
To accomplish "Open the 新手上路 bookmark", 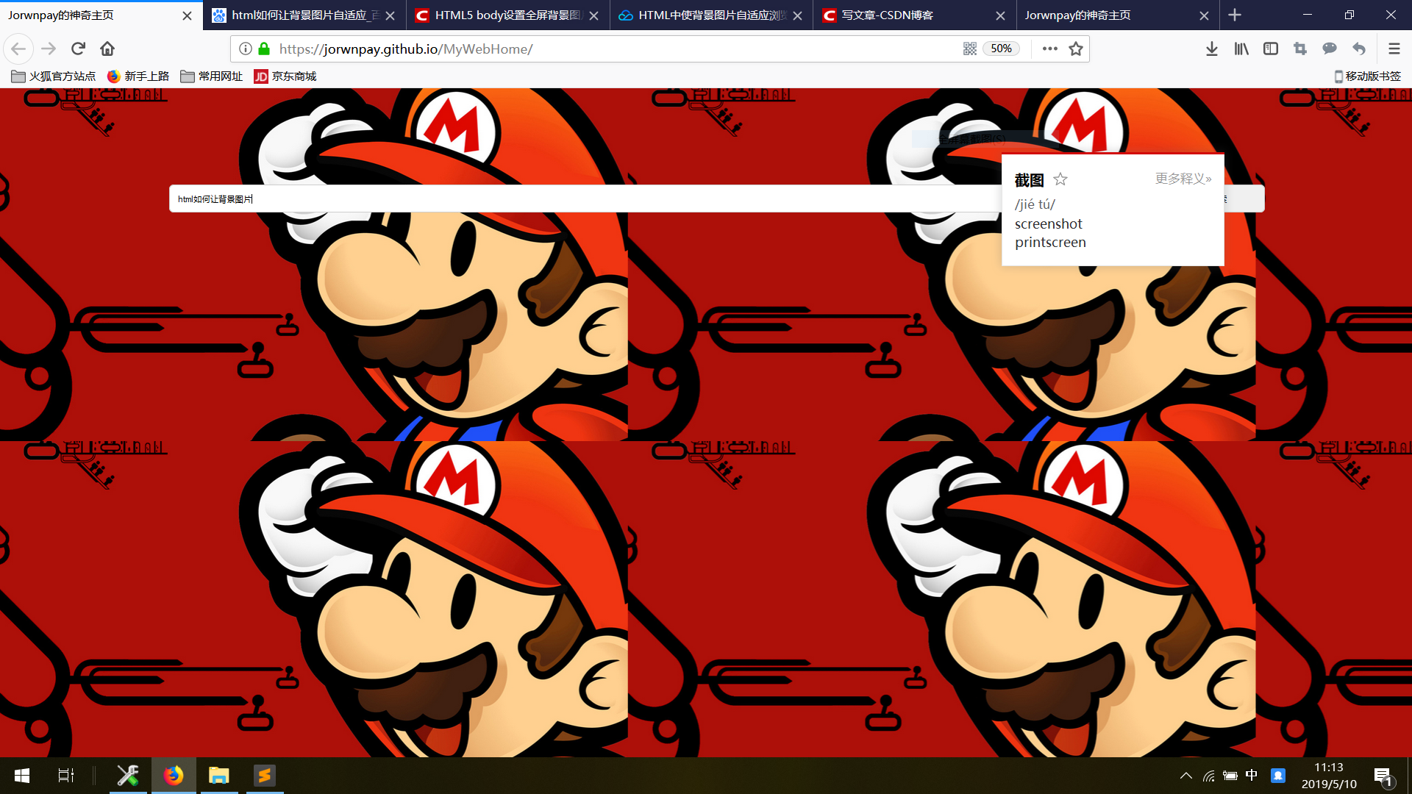I will [138, 76].
